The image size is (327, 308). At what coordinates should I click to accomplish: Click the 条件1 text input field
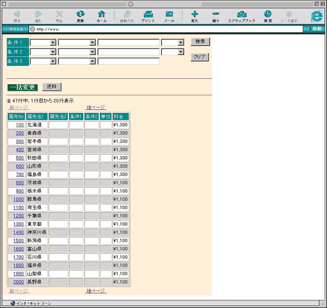[x=128, y=42]
